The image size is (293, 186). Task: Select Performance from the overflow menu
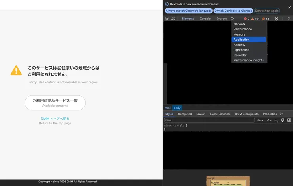click(x=249, y=29)
